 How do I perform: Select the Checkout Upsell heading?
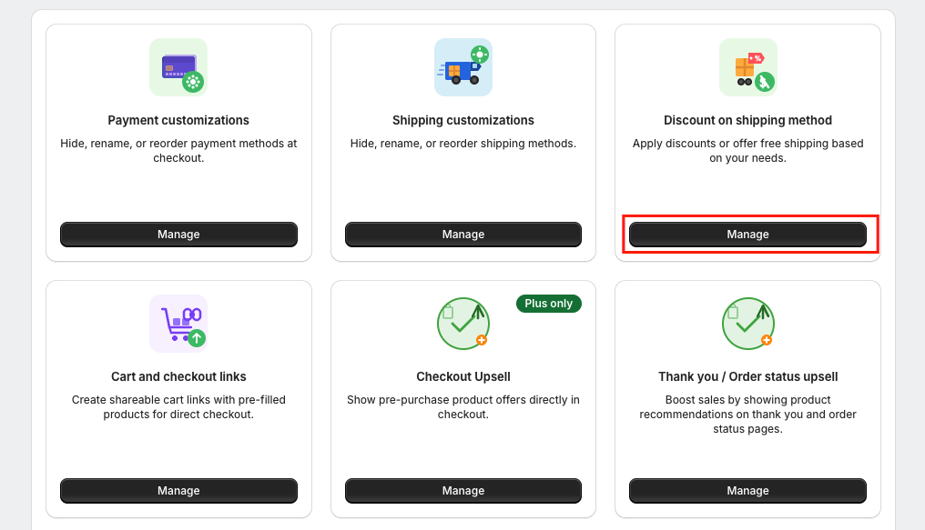point(463,376)
